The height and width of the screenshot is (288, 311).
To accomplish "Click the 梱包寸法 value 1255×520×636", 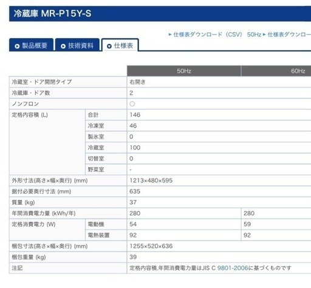I will pyautogui.click(x=151, y=246).
